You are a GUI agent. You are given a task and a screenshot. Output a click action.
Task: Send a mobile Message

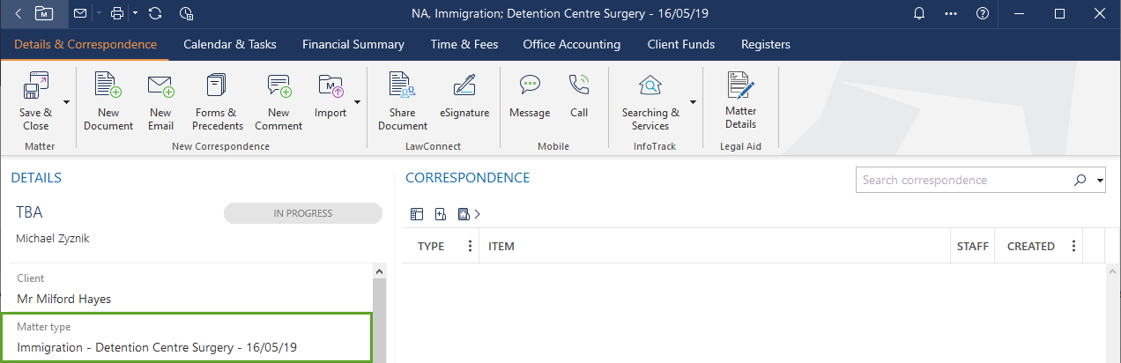[530, 86]
